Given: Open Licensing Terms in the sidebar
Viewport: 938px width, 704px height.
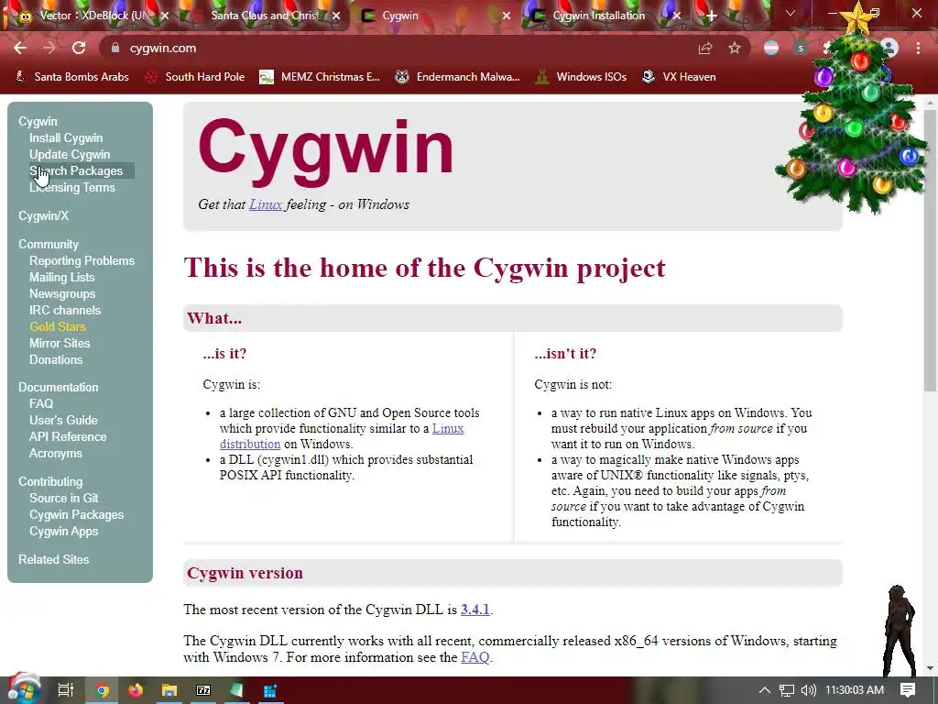Looking at the screenshot, I should pos(72,187).
